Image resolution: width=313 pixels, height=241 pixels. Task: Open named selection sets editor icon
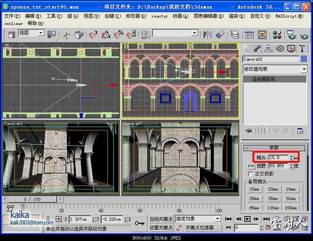tap(145, 35)
